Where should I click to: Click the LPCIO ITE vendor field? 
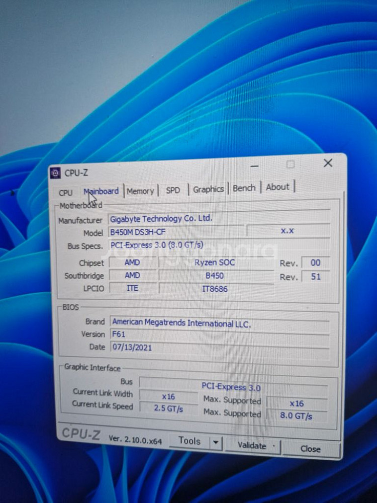tap(132, 288)
